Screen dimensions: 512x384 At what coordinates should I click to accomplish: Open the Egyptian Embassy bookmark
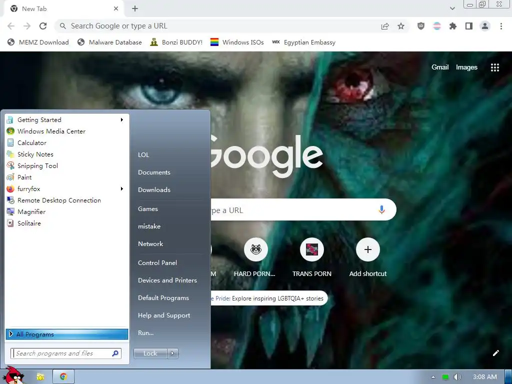pyautogui.click(x=303, y=42)
